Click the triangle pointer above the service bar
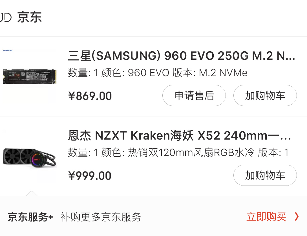 32,193
